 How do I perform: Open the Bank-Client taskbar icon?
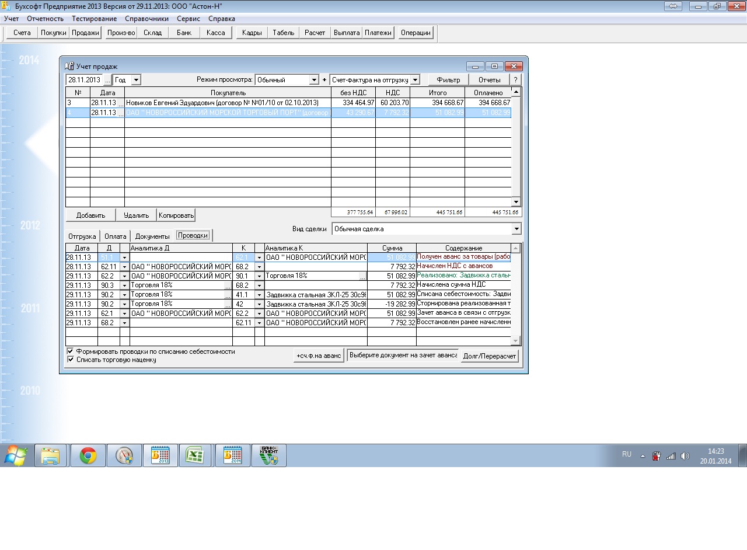click(x=268, y=455)
